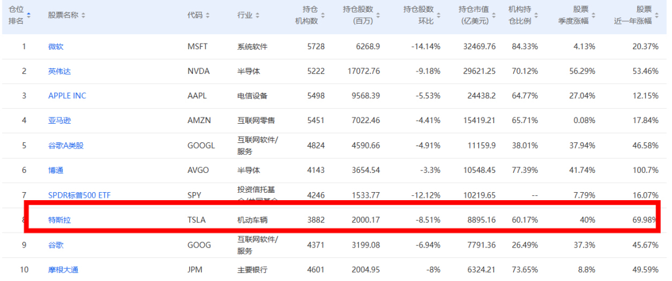Open the 谷歌A类股 stock link
Screen dimensions: 672x281
(65, 145)
